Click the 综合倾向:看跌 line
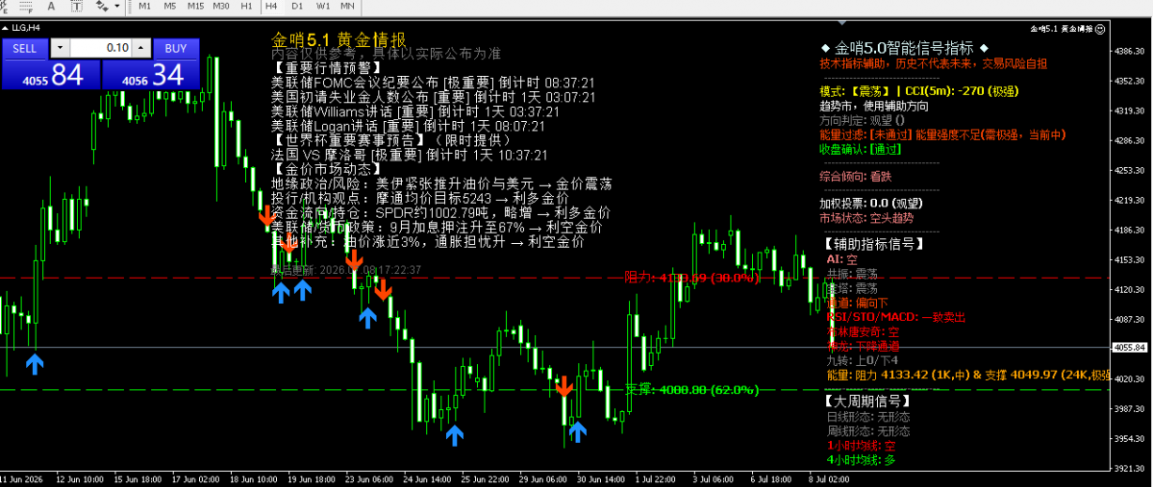1153x487 pixels. click(x=855, y=177)
